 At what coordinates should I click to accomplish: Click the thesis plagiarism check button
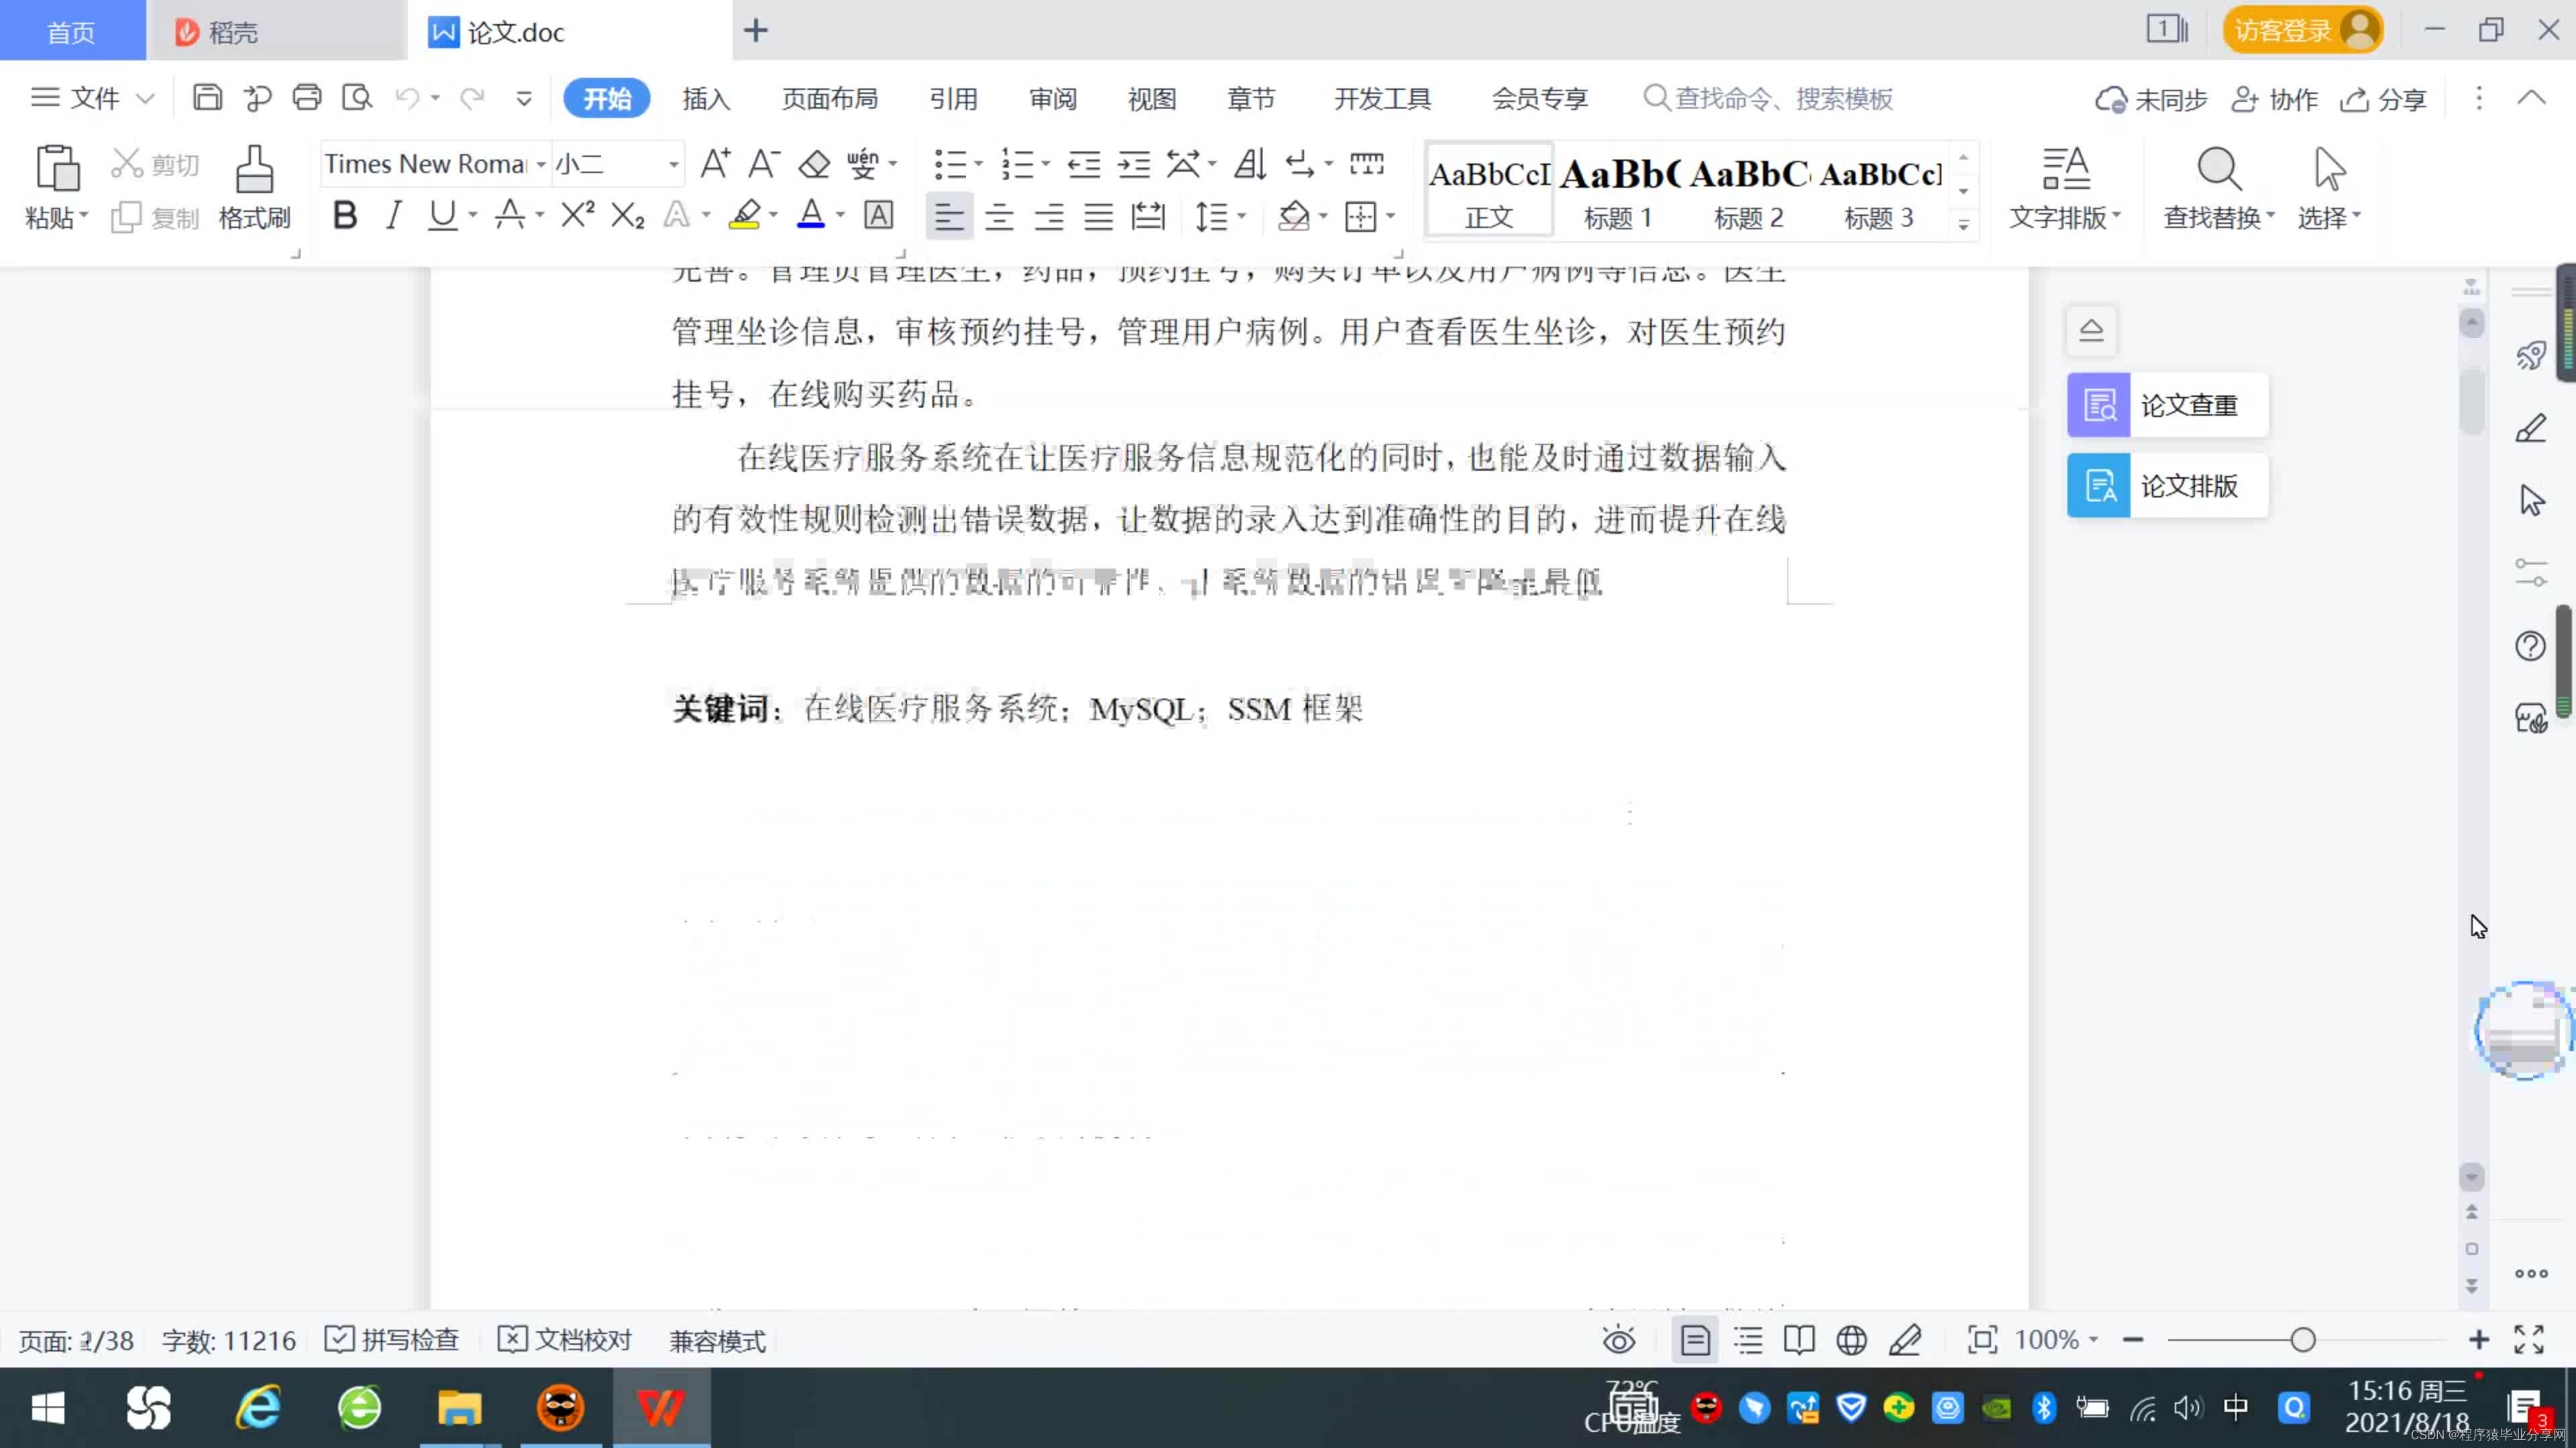pos(2167,405)
